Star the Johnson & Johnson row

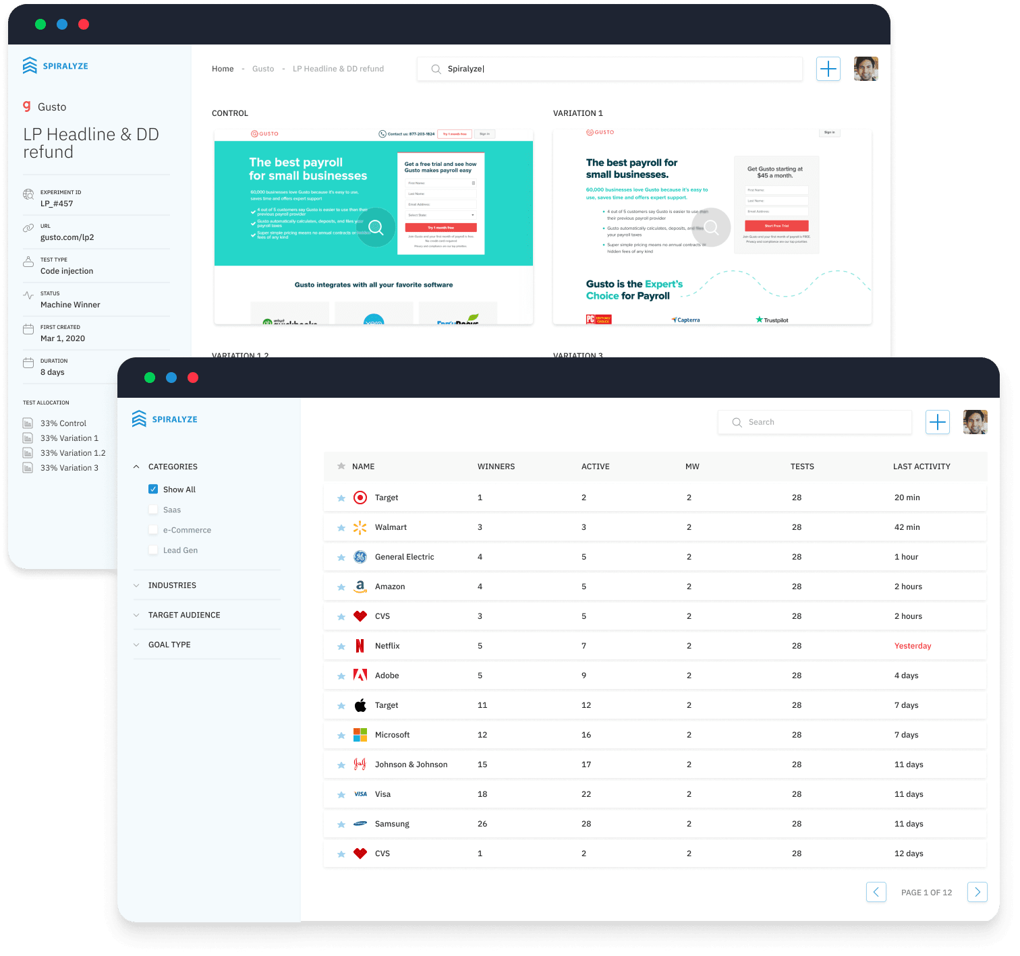[x=341, y=765]
